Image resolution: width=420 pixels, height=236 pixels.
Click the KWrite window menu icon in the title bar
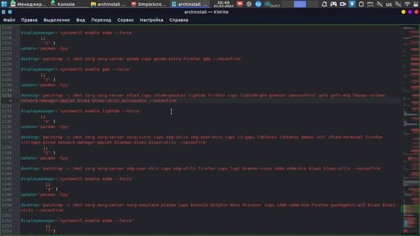pyautogui.click(x=3, y=12)
